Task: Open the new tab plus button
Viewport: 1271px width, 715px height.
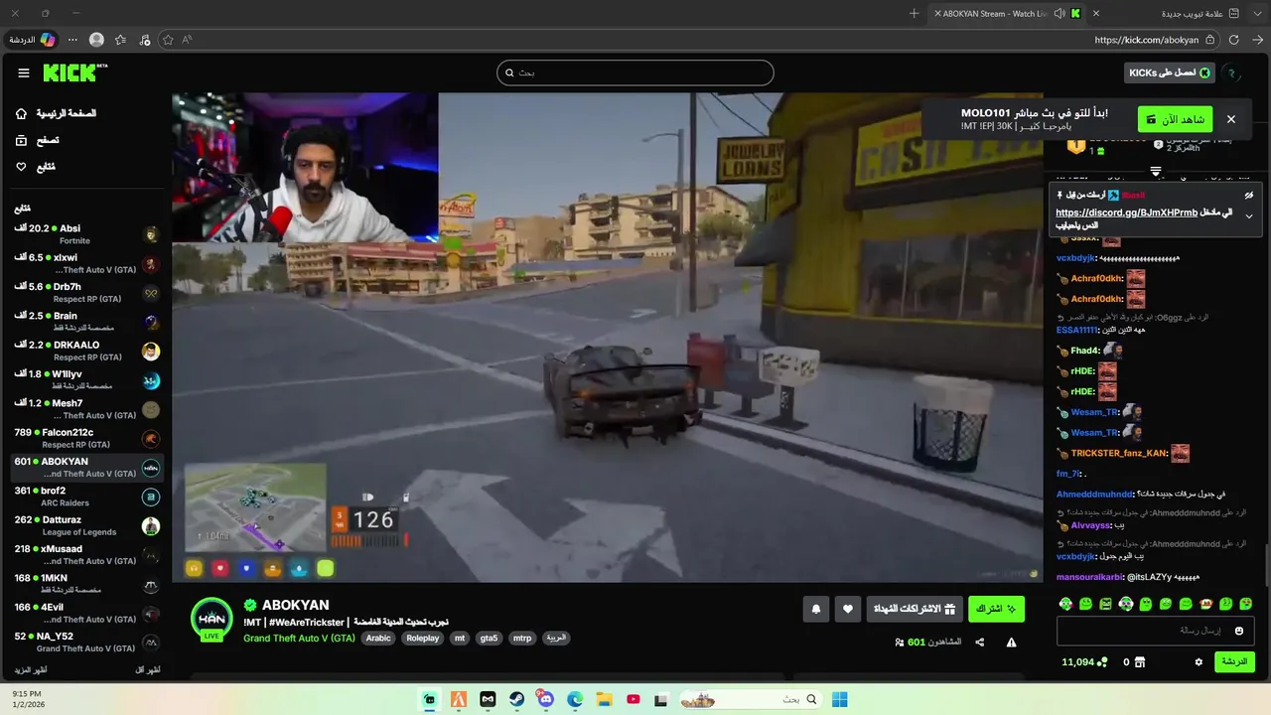Action: [914, 13]
